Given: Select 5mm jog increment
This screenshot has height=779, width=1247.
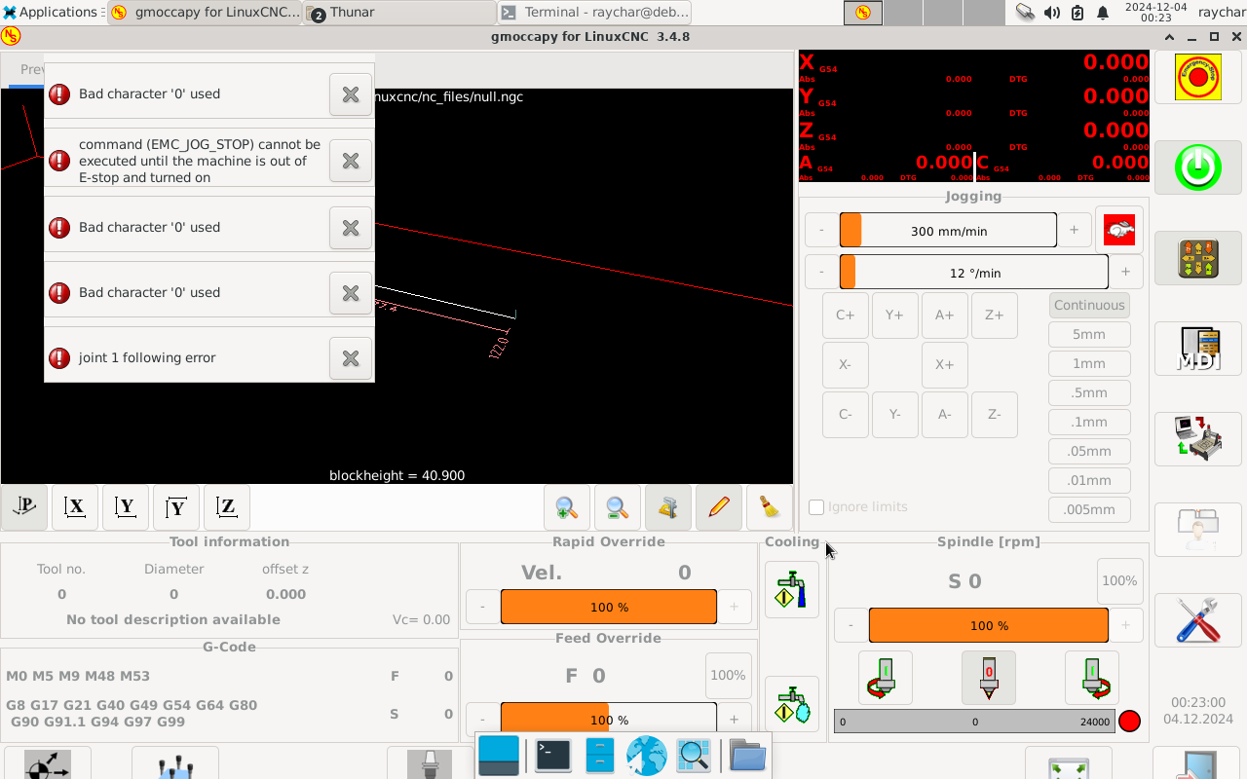Looking at the screenshot, I should pos(1089,334).
